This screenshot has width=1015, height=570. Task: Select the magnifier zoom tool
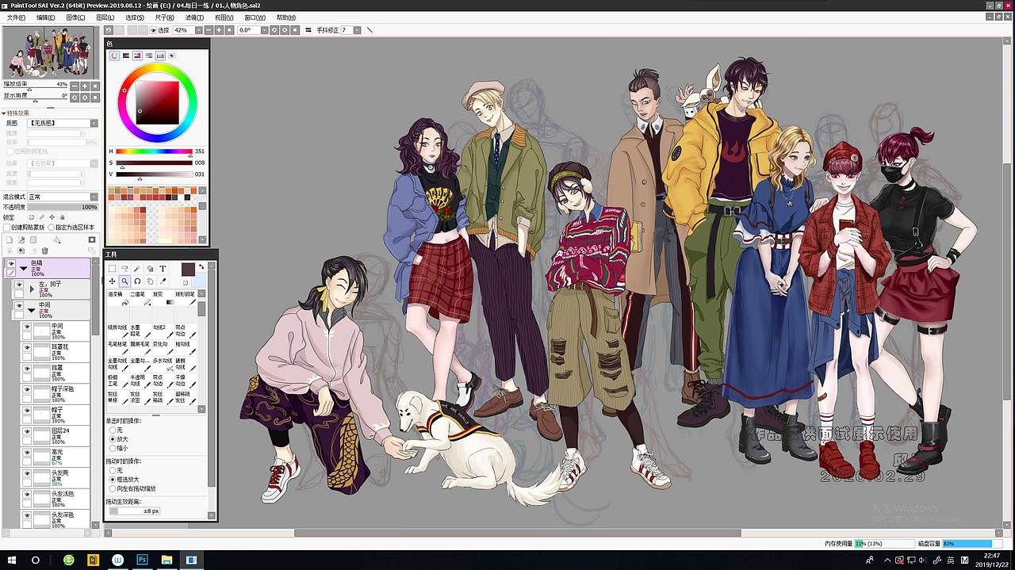[124, 281]
